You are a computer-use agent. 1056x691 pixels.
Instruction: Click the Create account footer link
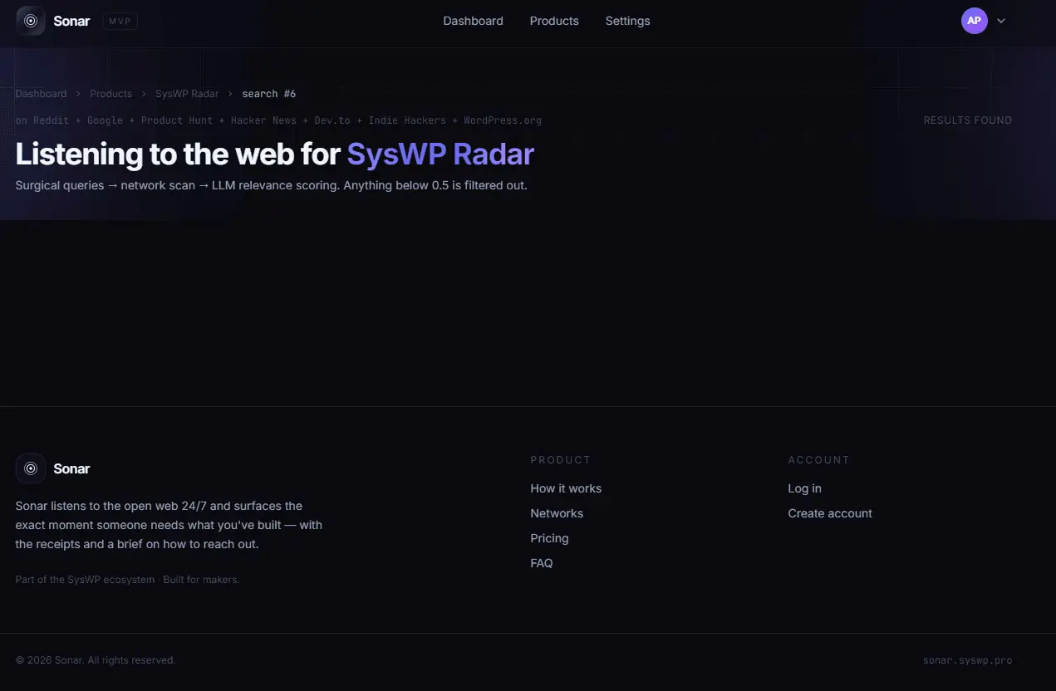tap(830, 513)
